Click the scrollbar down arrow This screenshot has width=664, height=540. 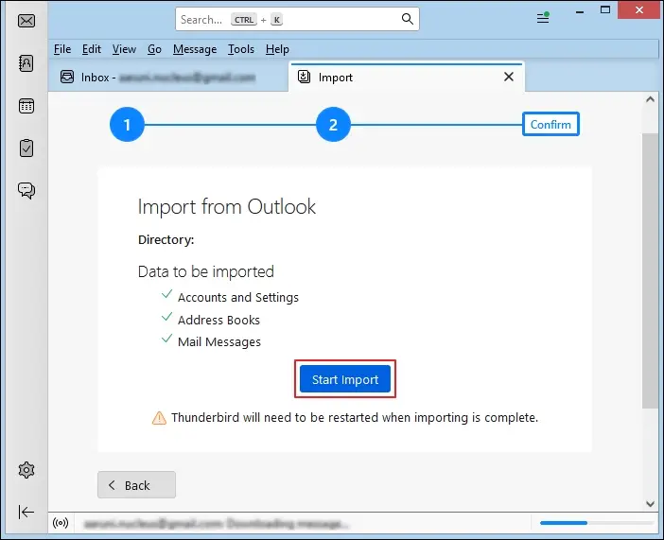pyautogui.click(x=650, y=503)
